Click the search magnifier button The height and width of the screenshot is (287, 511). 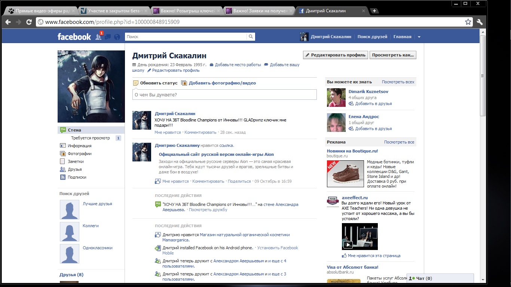point(251,37)
